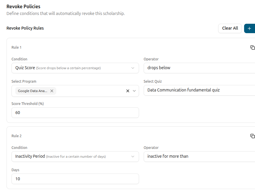The width and height of the screenshot is (255, 192).
Task: Click the Clear All button
Action: [230, 28]
